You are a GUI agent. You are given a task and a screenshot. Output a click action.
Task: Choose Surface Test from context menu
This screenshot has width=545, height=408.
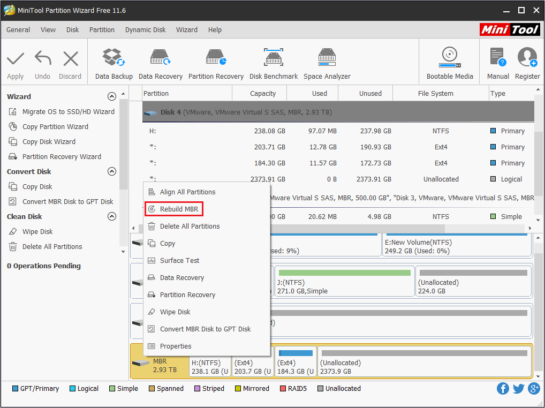click(207, 260)
